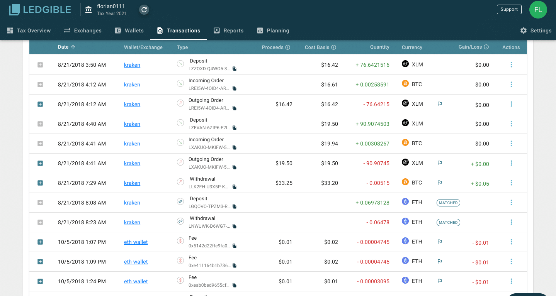Screen dimensions: 556x296
Task: Copy ID of 4:12 AM Incoming Order
Action: click(x=235, y=89)
